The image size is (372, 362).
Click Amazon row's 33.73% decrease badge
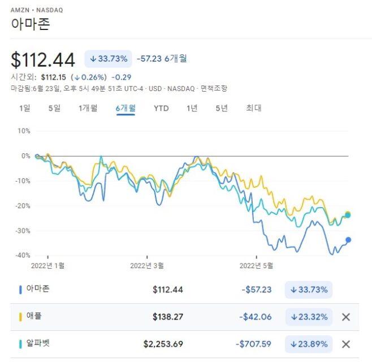[308, 290]
